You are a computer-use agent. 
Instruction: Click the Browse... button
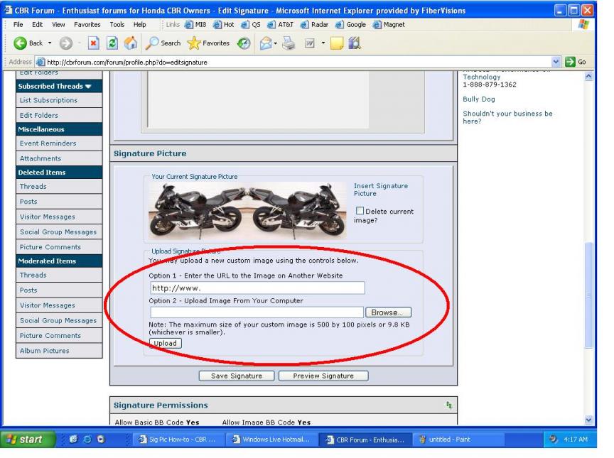point(388,312)
